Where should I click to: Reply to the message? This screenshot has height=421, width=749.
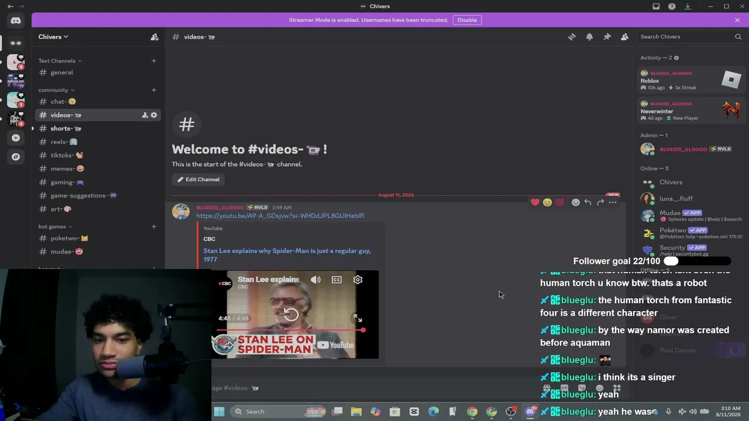tap(587, 202)
